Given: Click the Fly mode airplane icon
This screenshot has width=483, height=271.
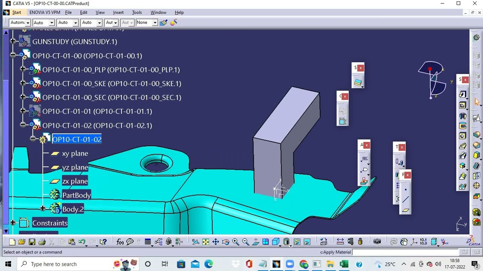Looking at the screenshot, I should click(x=195, y=242).
